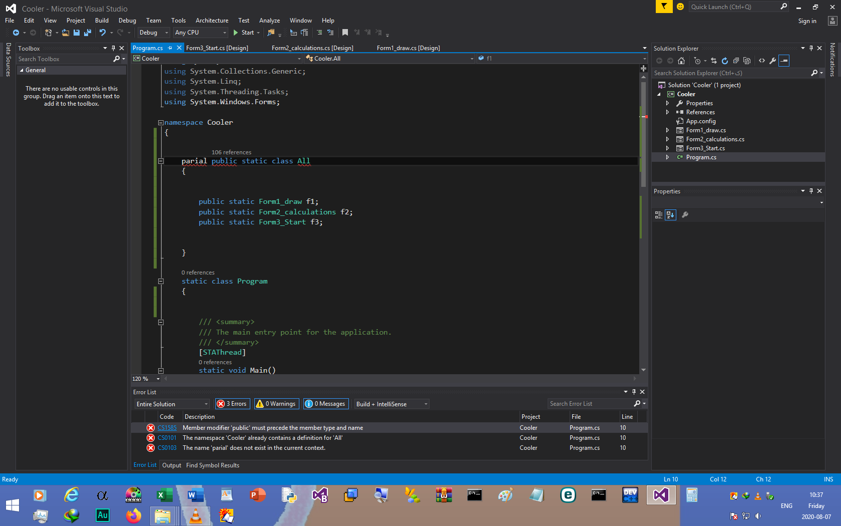Screen dimensions: 841x526
Task: Toggle Preview Selected Items in Solution Explorer
Action: pyautogui.click(x=784, y=61)
